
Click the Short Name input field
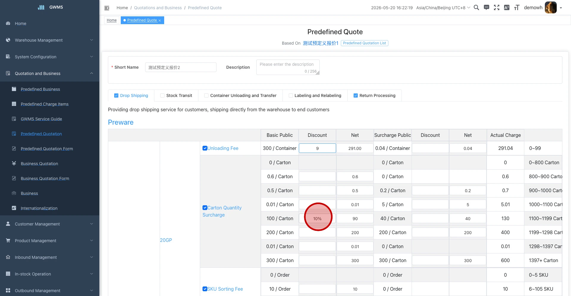pos(181,67)
